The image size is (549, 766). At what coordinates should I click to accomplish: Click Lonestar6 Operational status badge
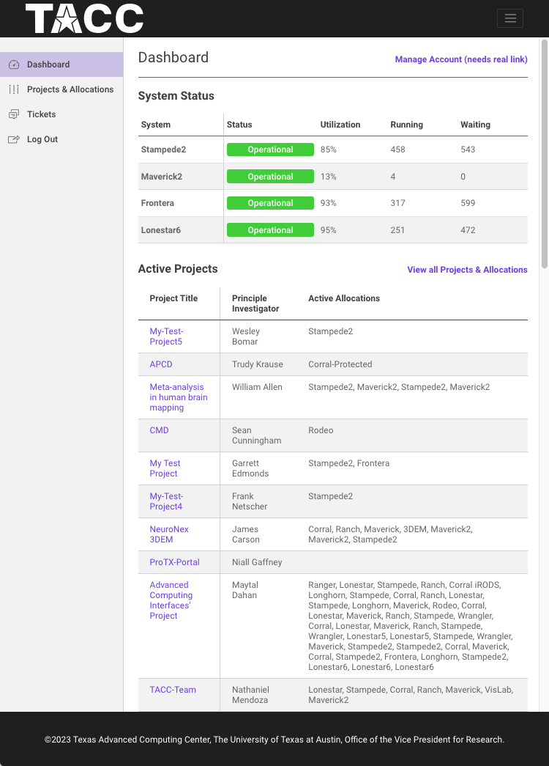[x=270, y=230]
